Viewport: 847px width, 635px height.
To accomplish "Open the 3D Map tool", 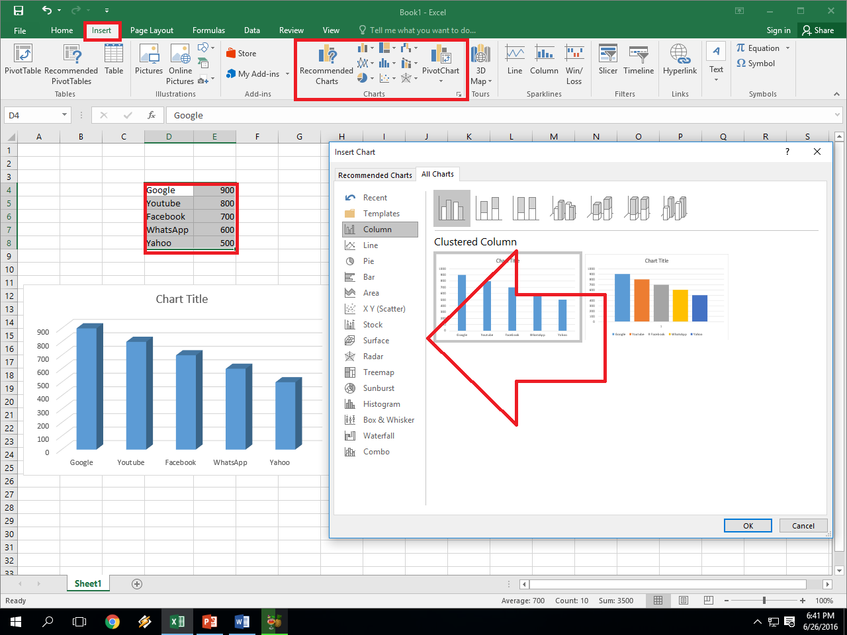I will tap(480, 65).
